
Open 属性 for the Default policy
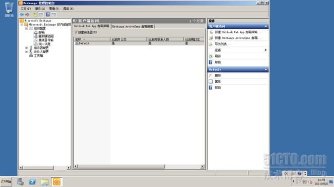click(218, 81)
